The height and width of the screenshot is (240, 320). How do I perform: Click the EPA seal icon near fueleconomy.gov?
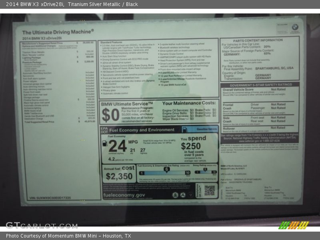click(x=175, y=195)
